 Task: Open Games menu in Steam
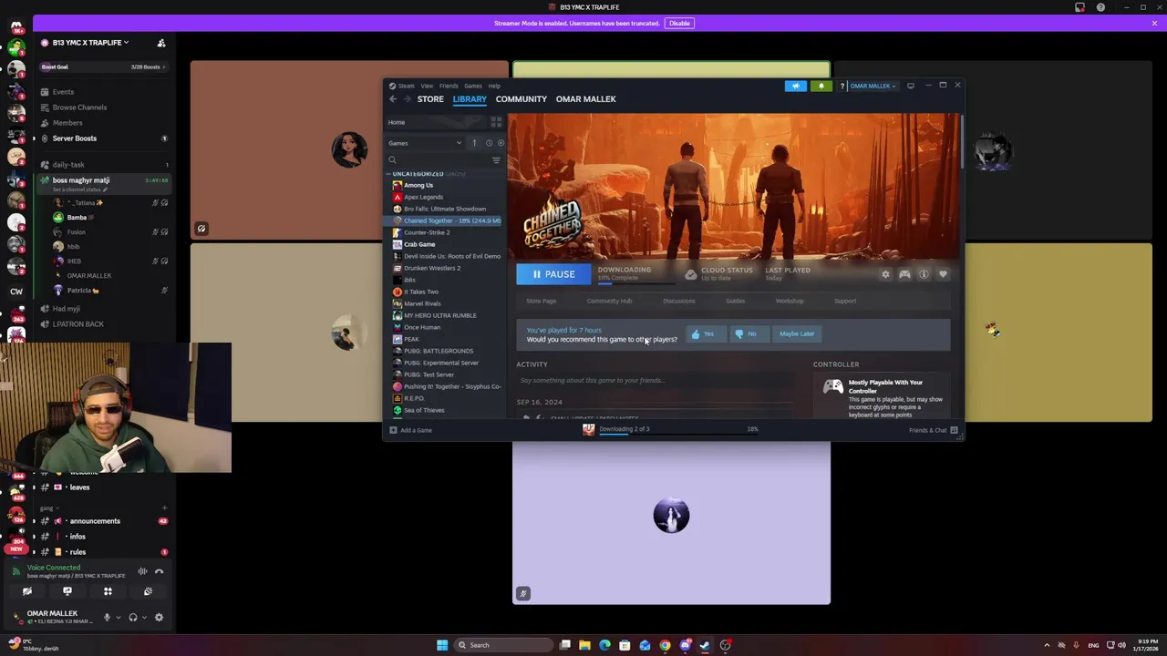[x=473, y=86]
